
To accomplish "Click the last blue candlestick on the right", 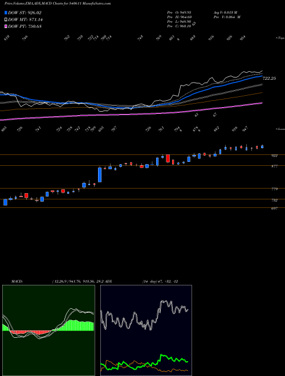I will (262, 146).
